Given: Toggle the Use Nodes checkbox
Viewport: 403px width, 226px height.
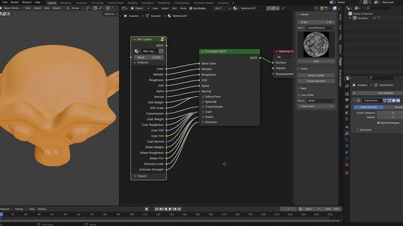Looking at the screenshot, I should (191, 8).
